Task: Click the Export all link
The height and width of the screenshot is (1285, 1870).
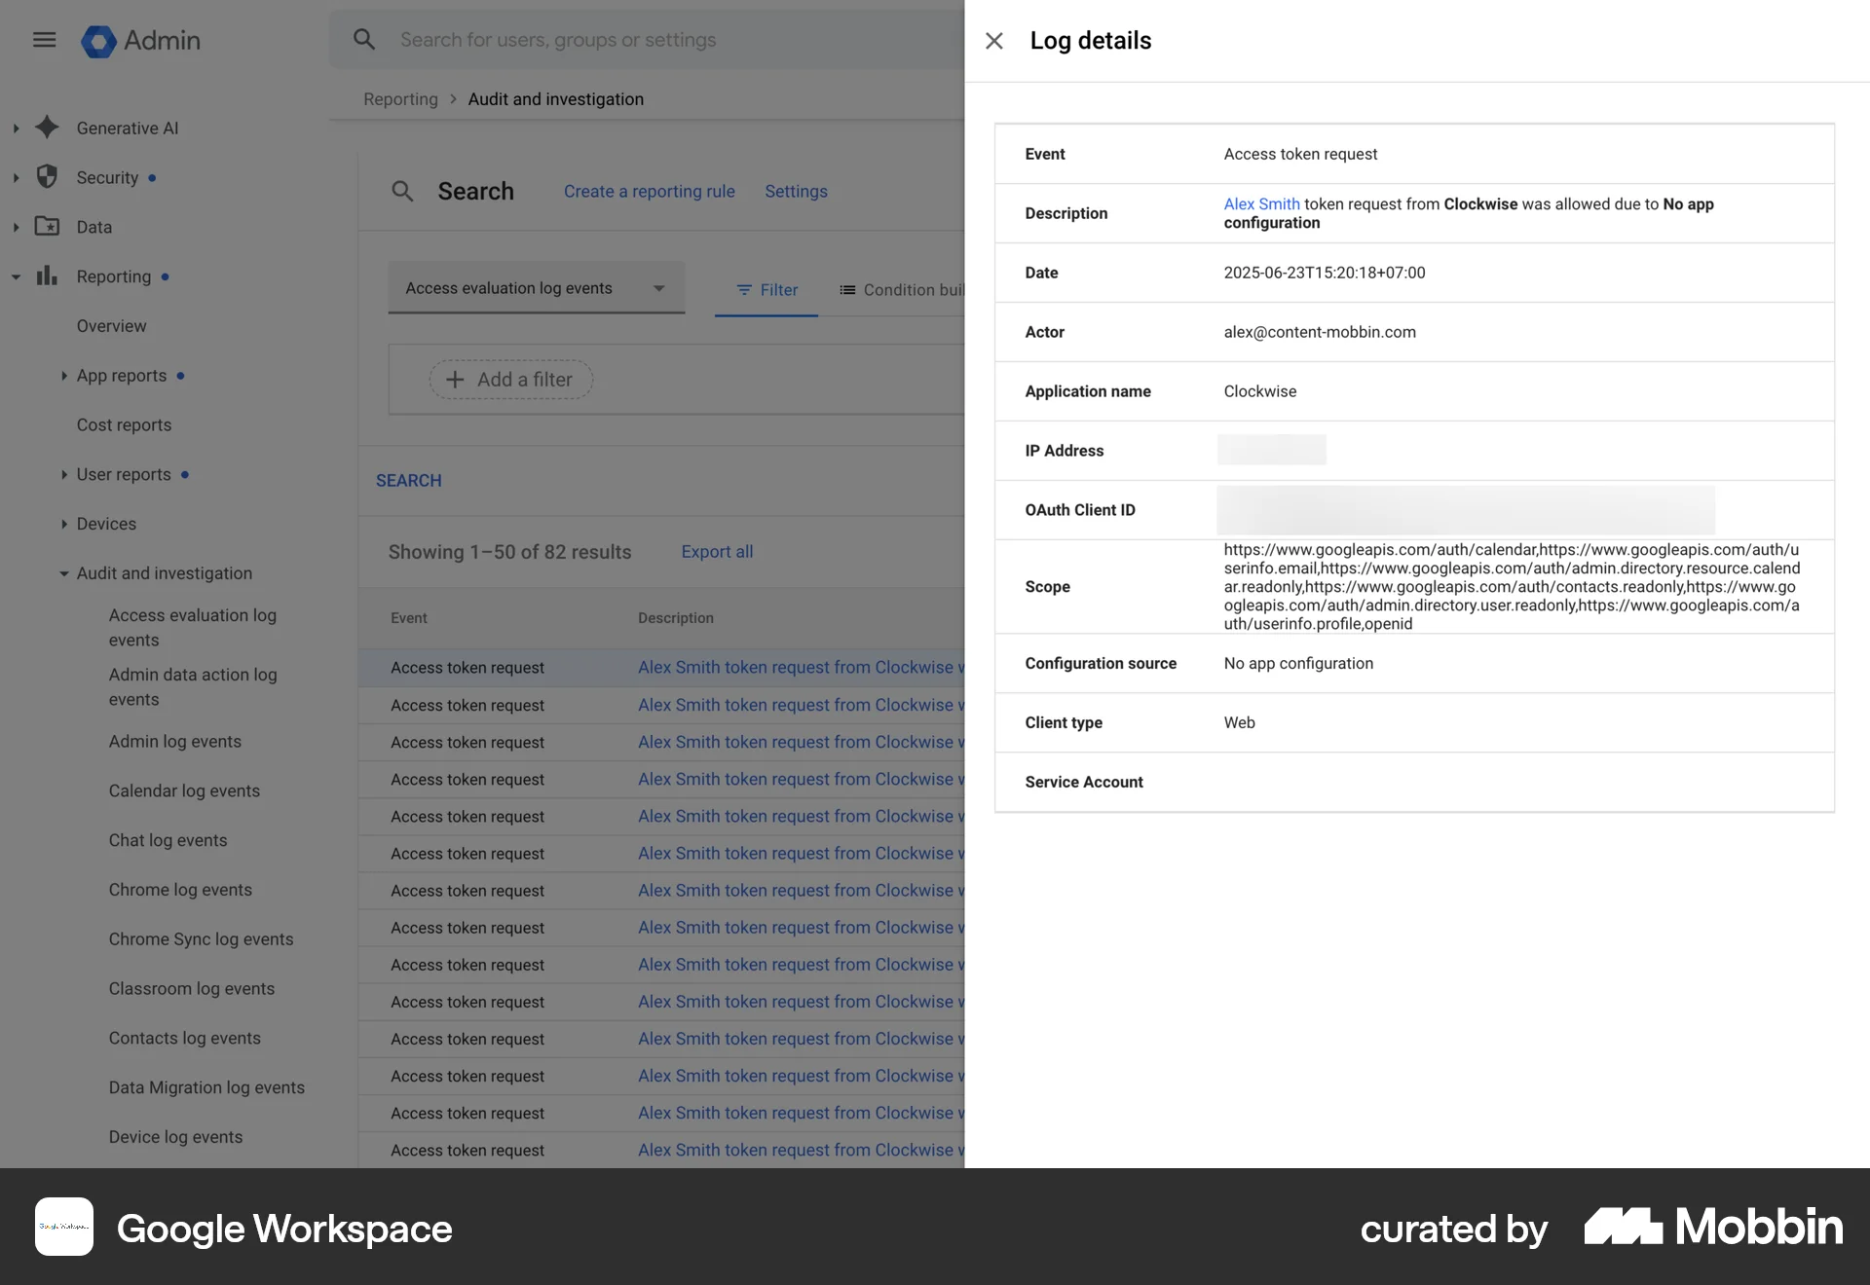Action: click(x=717, y=551)
